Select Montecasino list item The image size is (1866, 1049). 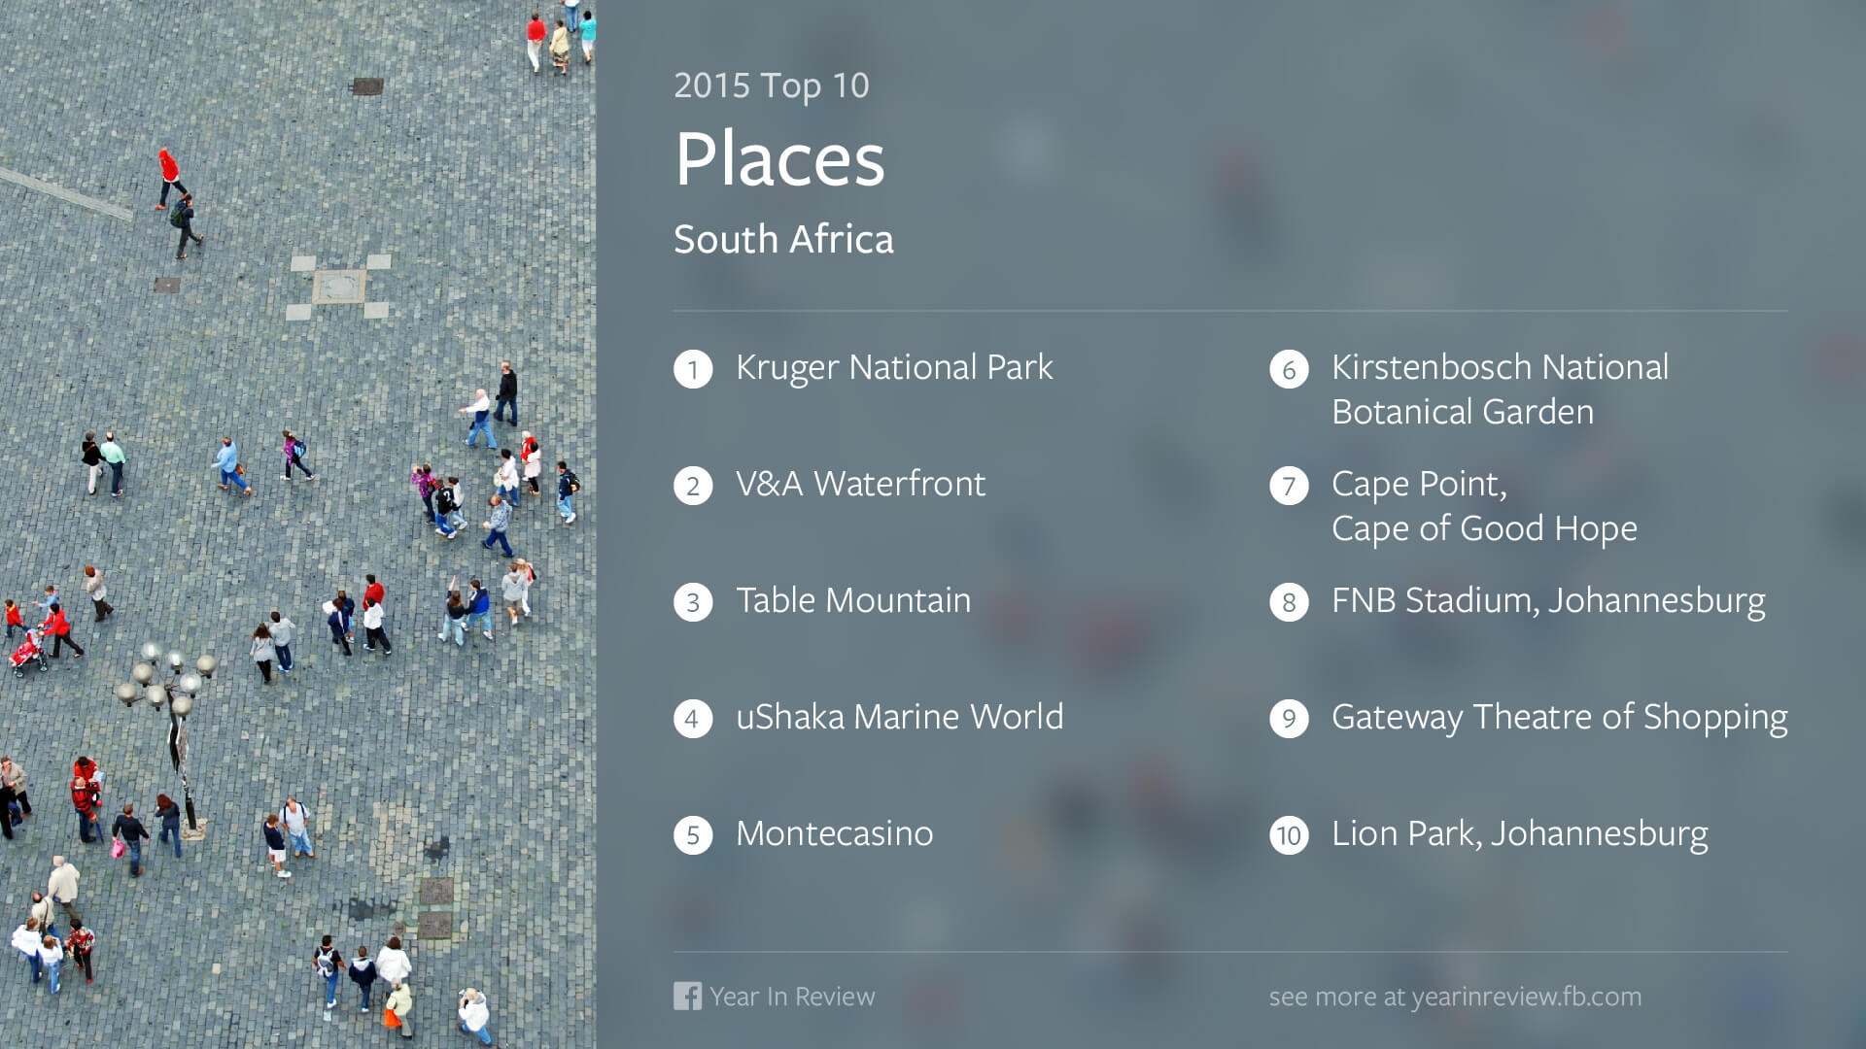tap(834, 833)
